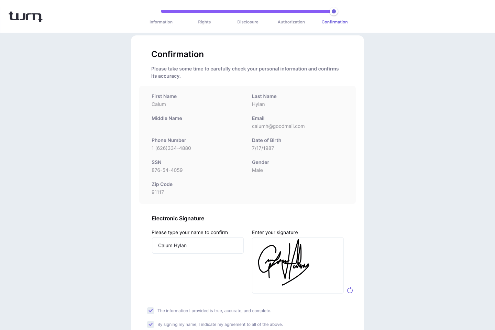Click inside the signature drawing pad

pyautogui.click(x=298, y=265)
